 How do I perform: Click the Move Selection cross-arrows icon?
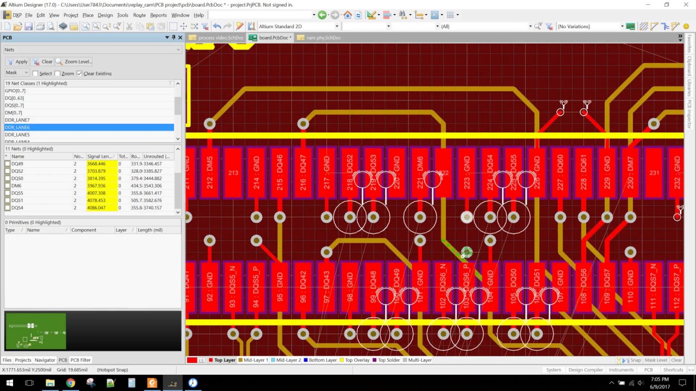(x=184, y=26)
